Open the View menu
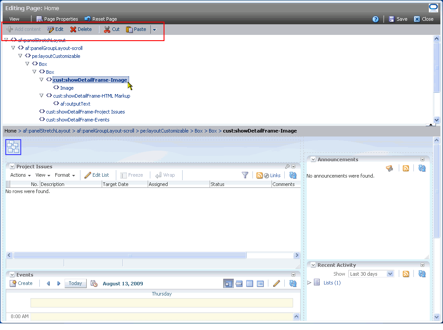This screenshot has height=330, width=443. click(x=14, y=19)
